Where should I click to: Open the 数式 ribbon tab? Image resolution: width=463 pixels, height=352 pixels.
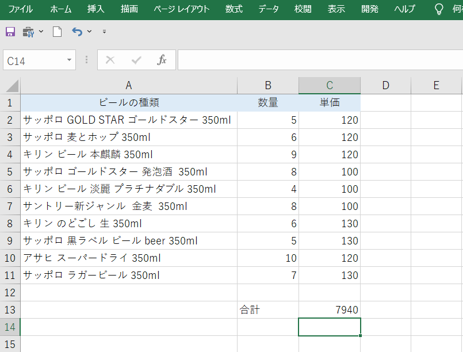tap(234, 9)
